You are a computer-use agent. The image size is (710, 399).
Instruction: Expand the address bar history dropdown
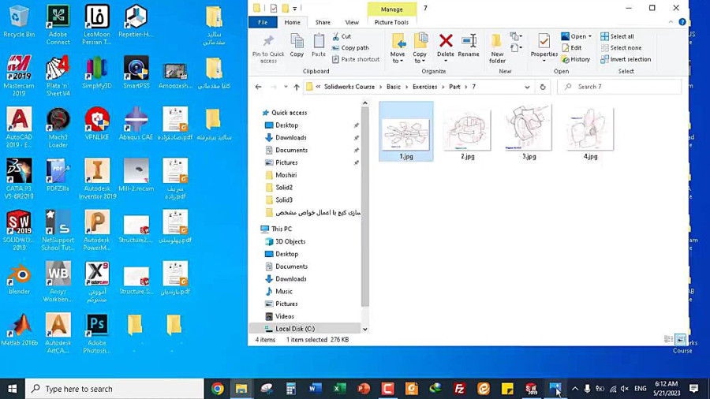pos(527,87)
